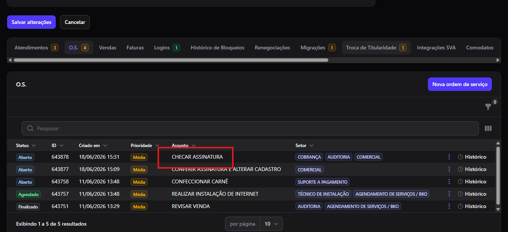Click Nova ordem de serviço button
This screenshot has height=232, width=508.
[460, 84]
